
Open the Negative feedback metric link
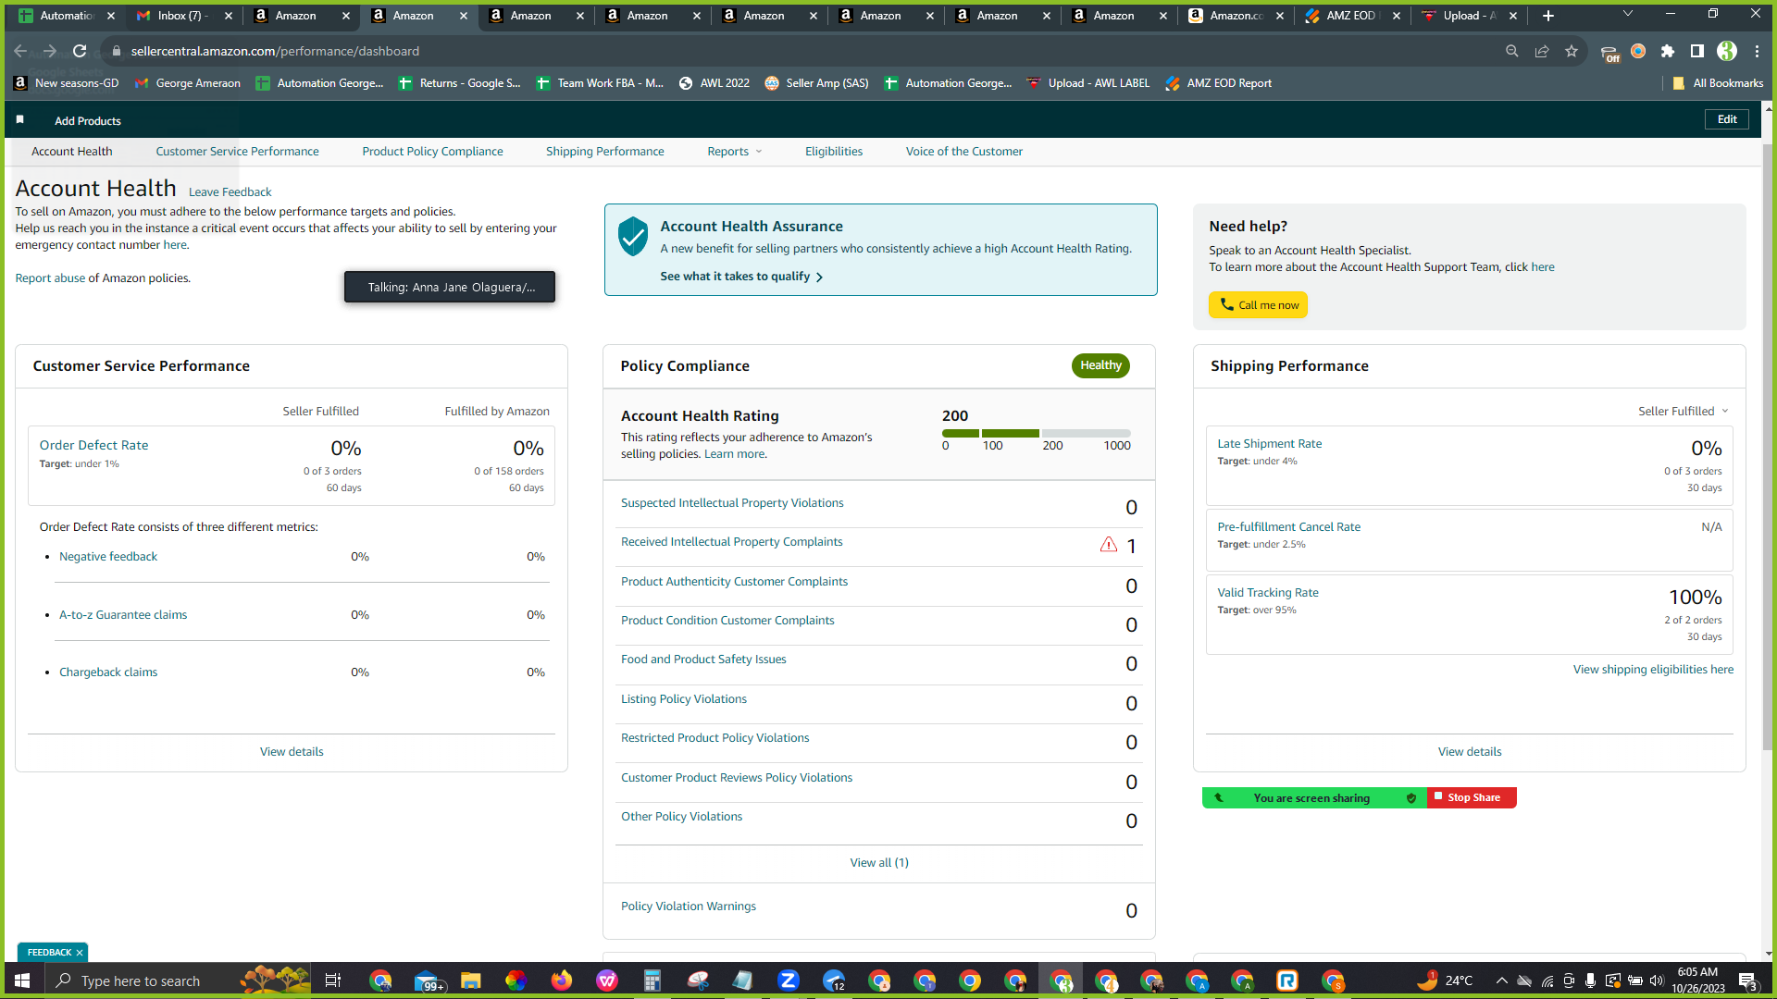108,557
